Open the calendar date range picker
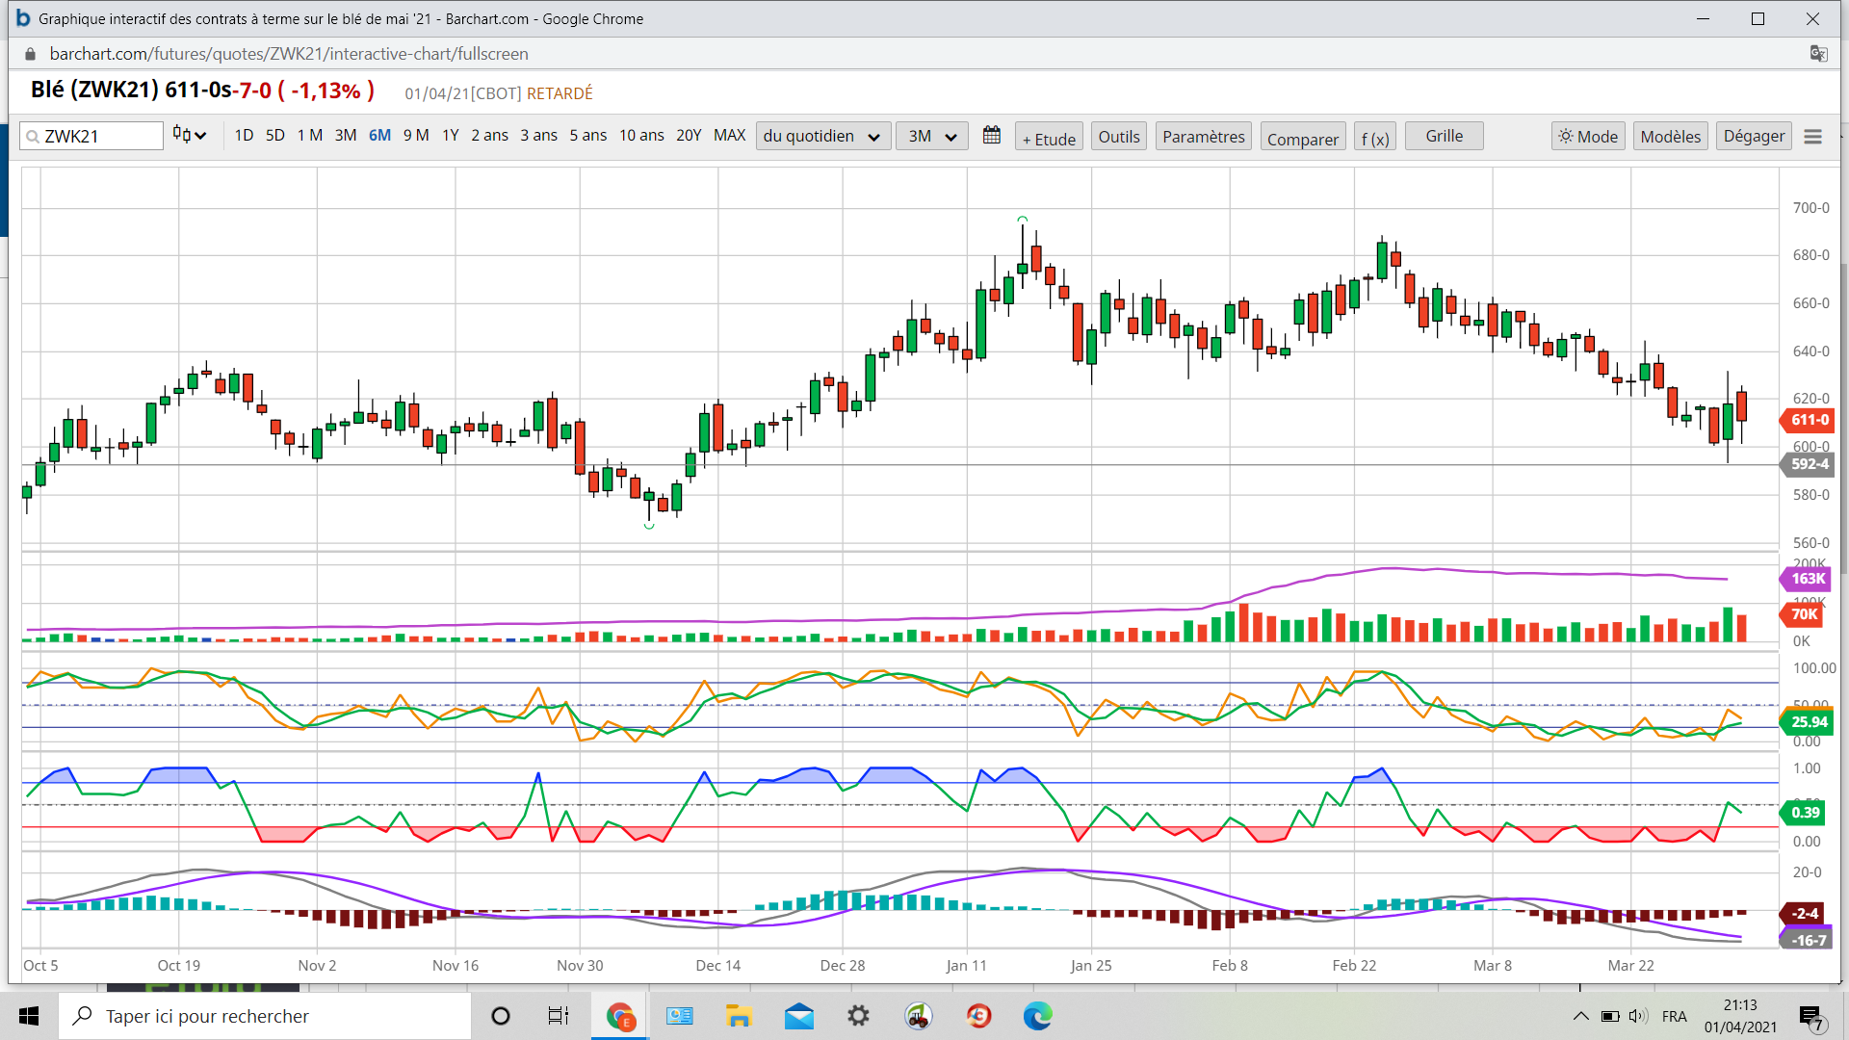The height and width of the screenshot is (1040, 1849). pos(991,136)
